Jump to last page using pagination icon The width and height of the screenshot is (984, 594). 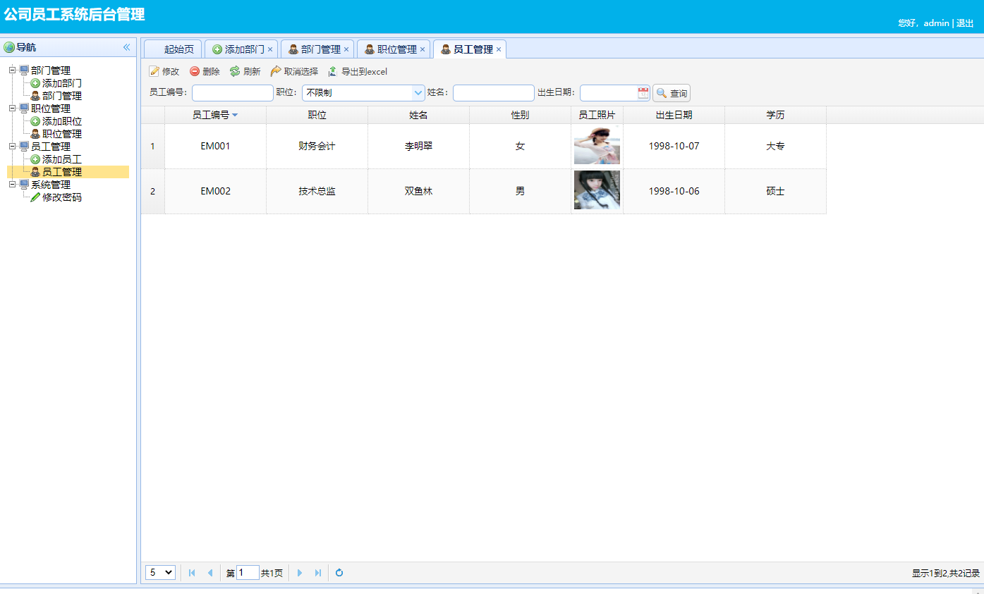(318, 572)
